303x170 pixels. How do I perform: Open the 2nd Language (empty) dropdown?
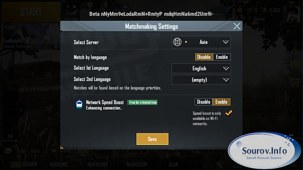click(201, 80)
